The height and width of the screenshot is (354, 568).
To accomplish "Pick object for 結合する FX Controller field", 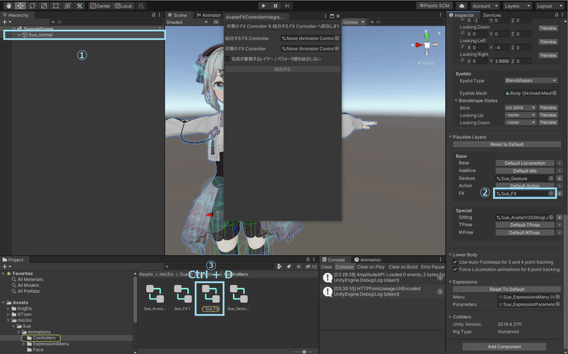I will pos(337,38).
